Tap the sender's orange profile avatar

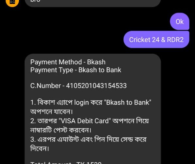pos(12,2)
